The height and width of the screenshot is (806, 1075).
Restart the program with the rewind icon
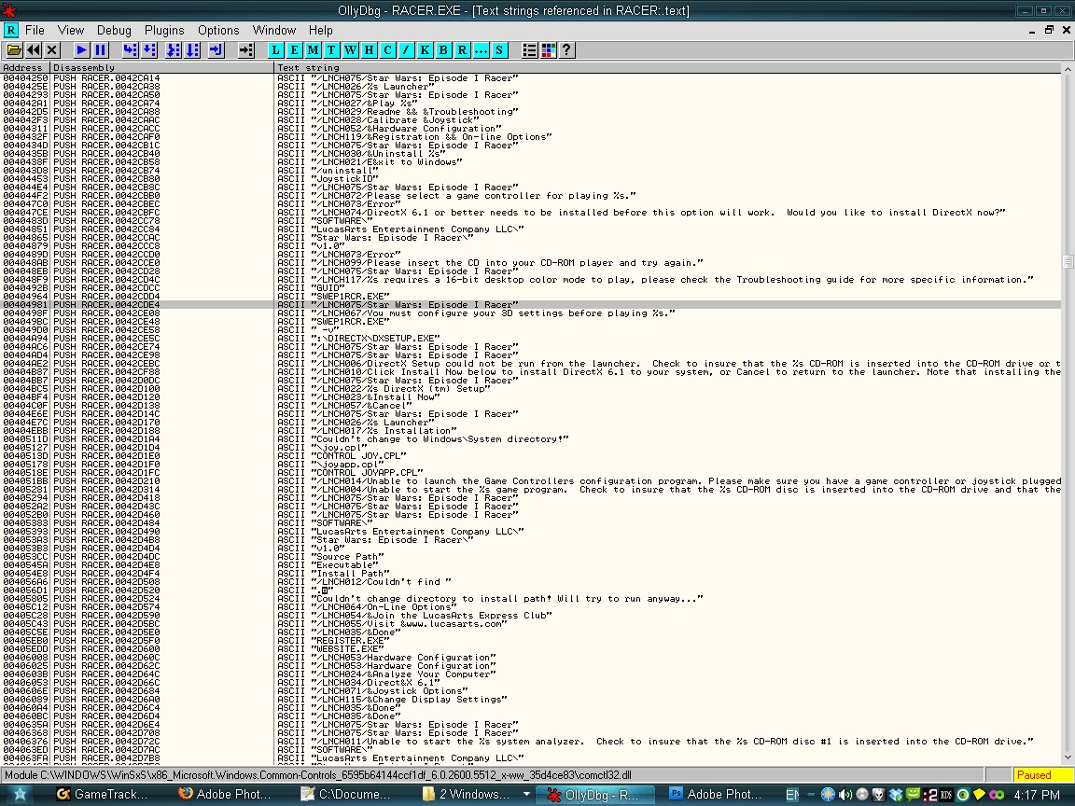[34, 50]
